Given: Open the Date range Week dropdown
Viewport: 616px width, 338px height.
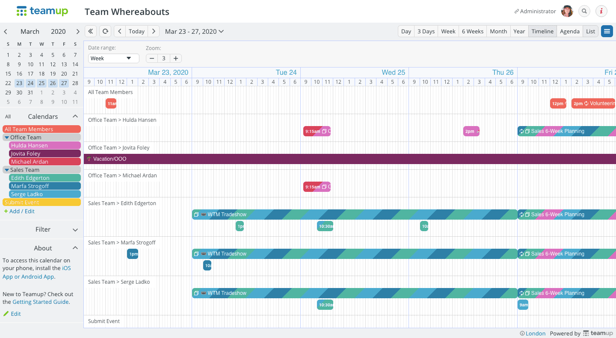Looking at the screenshot, I should (x=113, y=59).
